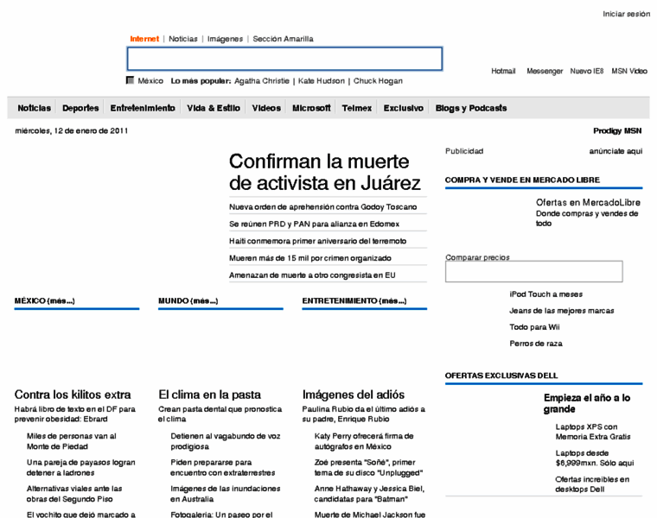Open the Nuevo IE8 link

[587, 71]
